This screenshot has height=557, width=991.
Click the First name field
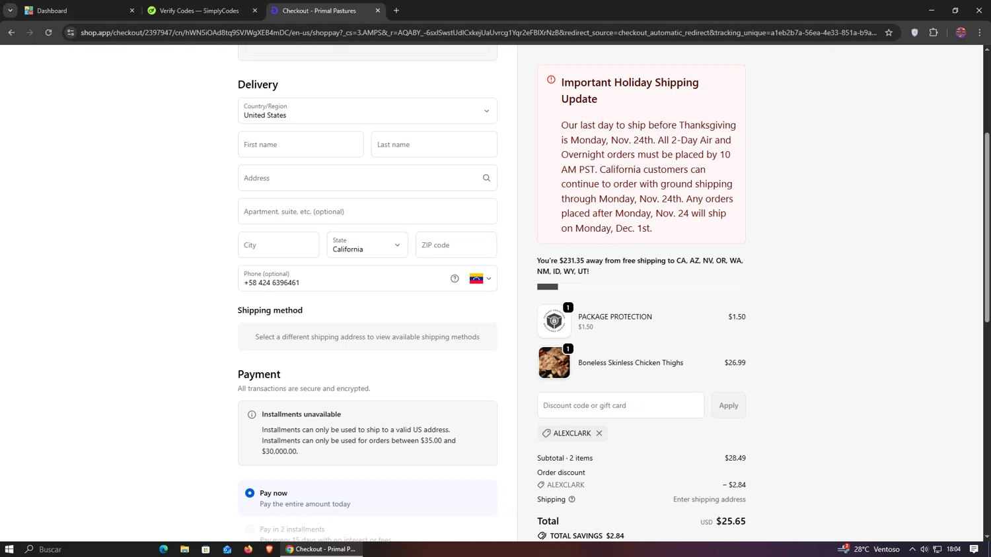click(x=301, y=145)
